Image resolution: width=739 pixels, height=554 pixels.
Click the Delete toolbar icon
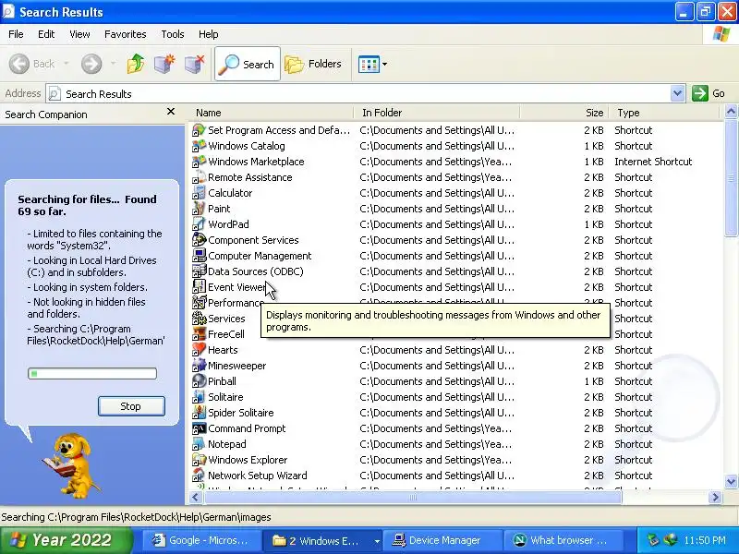point(194,64)
